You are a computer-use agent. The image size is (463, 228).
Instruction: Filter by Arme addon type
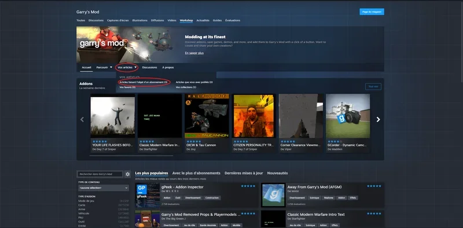[104, 209]
